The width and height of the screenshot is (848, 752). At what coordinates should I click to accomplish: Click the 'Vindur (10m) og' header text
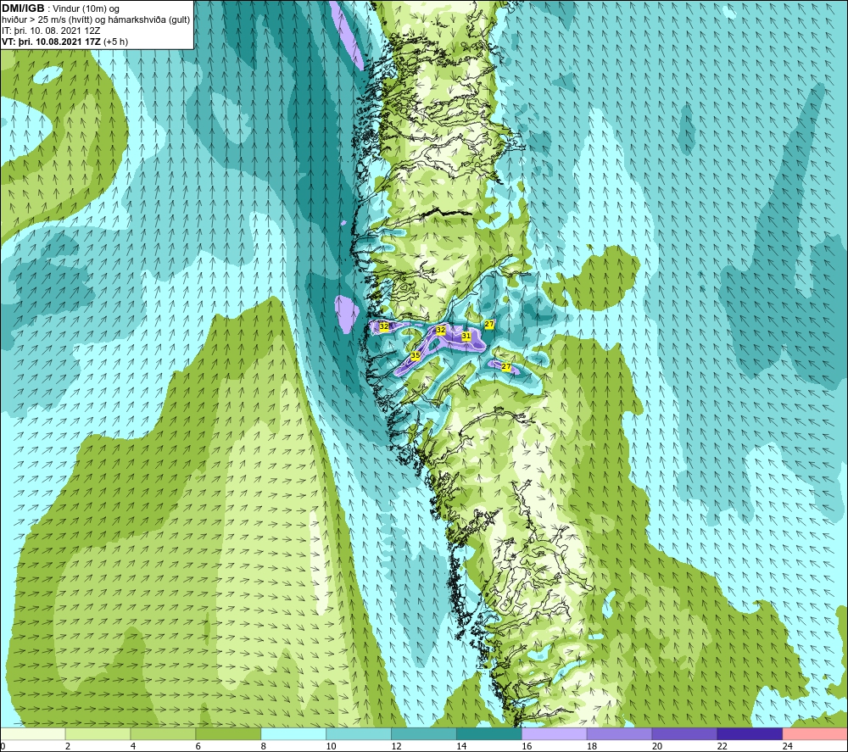point(86,9)
